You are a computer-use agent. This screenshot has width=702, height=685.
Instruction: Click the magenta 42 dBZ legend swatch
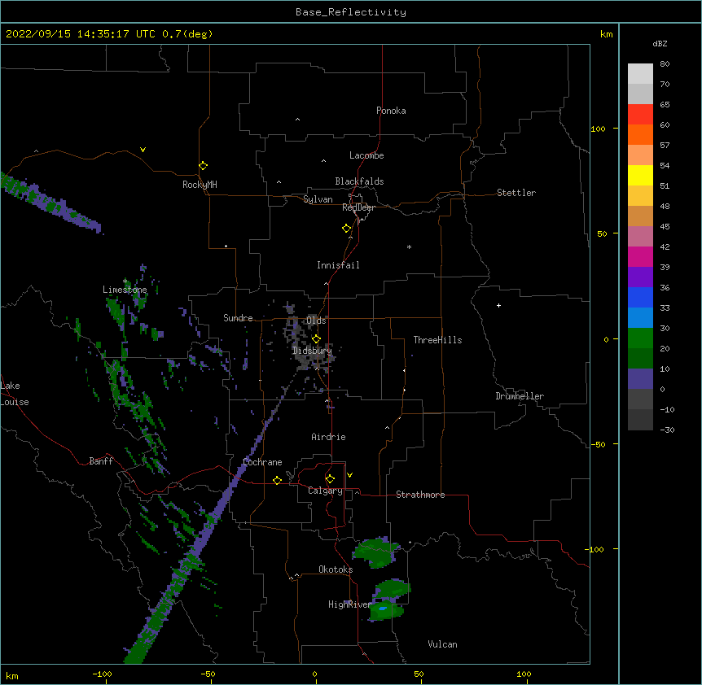pos(640,256)
